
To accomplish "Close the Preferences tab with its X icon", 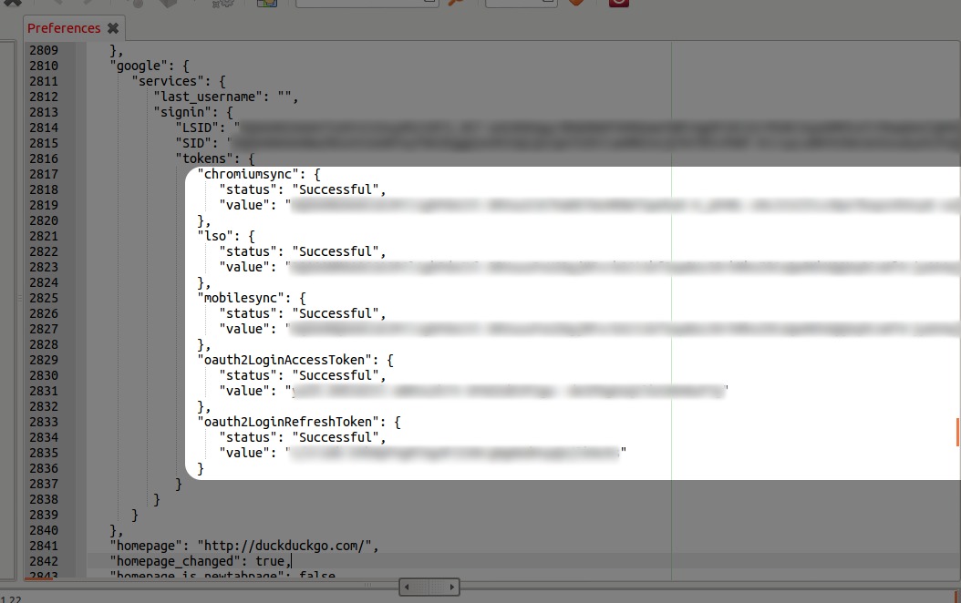I will tap(113, 28).
